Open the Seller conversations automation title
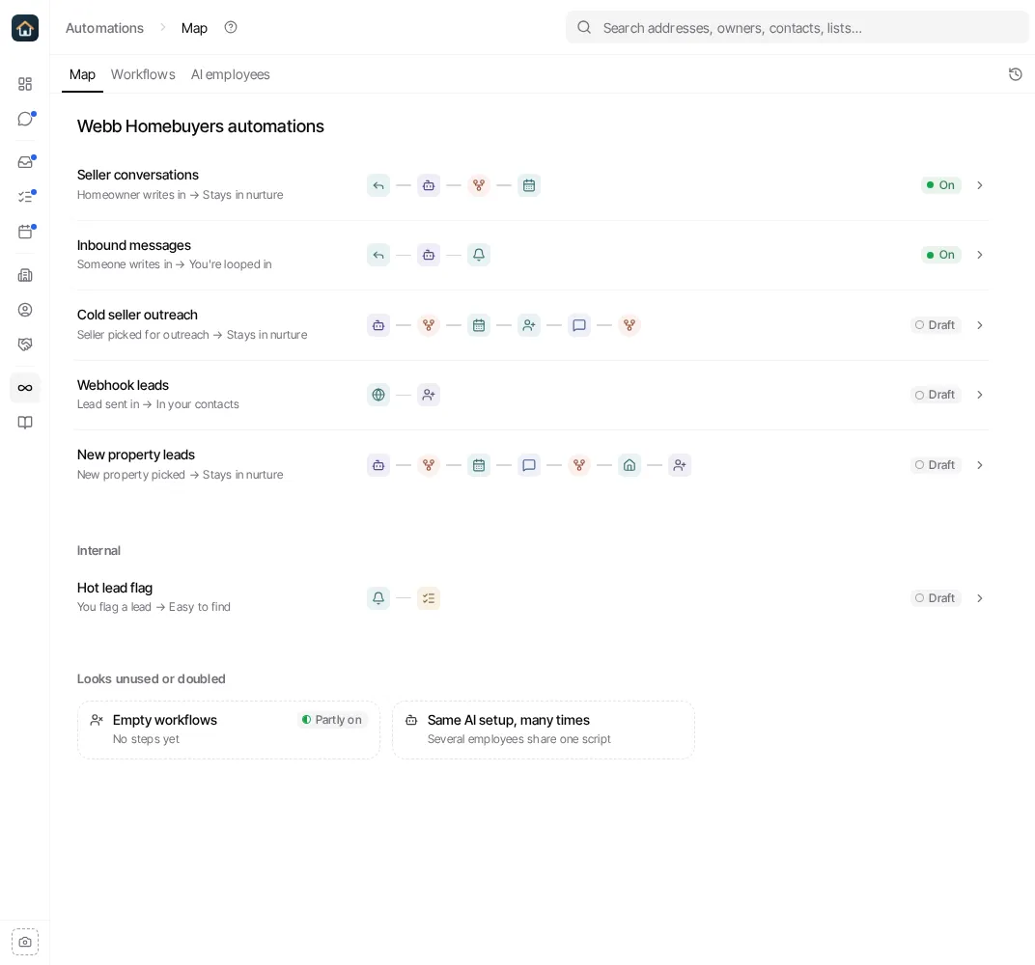Viewport: 1035px width, 965px height. 138,175
